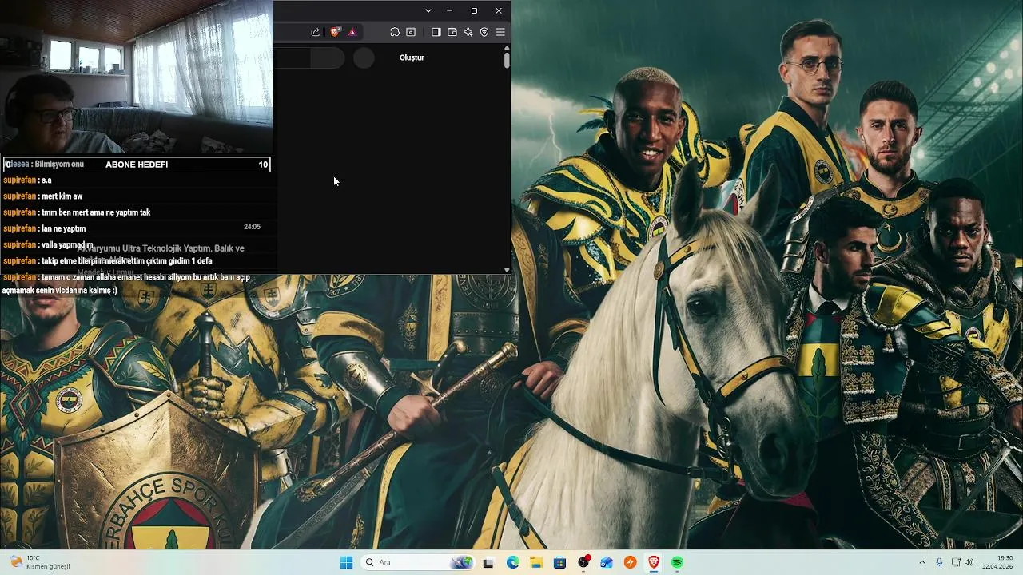The image size is (1023, 575).
Task: Open Brave Shields lion icon
Action: pos(336,32)
